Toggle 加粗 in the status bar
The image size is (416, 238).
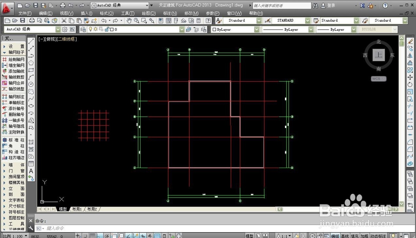click(x=364, y=236)
